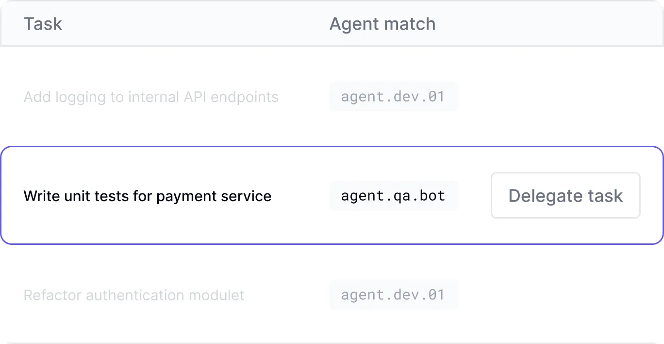664x344 pixels.
Task: Click the Task column header
Action: pyautogui.click(x=43, y=24)
